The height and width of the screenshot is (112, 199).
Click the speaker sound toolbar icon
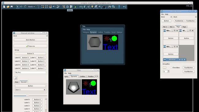coord(54,7)
